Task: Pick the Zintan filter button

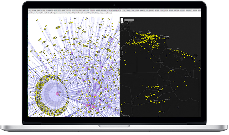Action: pyautogui.click(x=92, y=13)
